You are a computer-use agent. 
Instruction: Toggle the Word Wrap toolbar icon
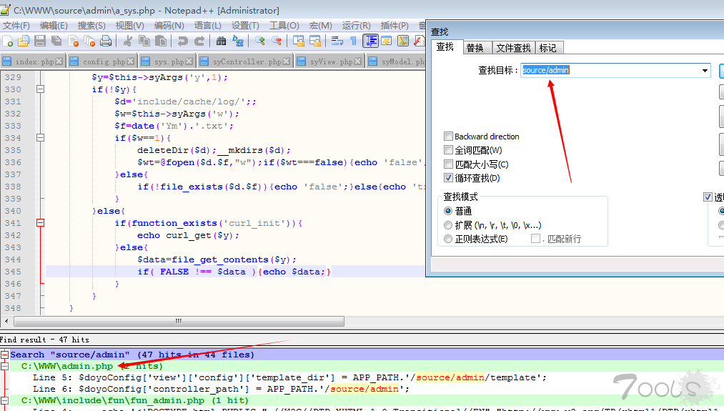pos(337,41)
